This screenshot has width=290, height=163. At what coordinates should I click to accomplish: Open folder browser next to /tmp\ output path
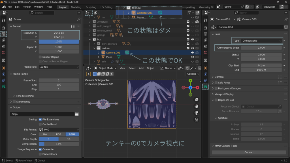click(77, 114)
